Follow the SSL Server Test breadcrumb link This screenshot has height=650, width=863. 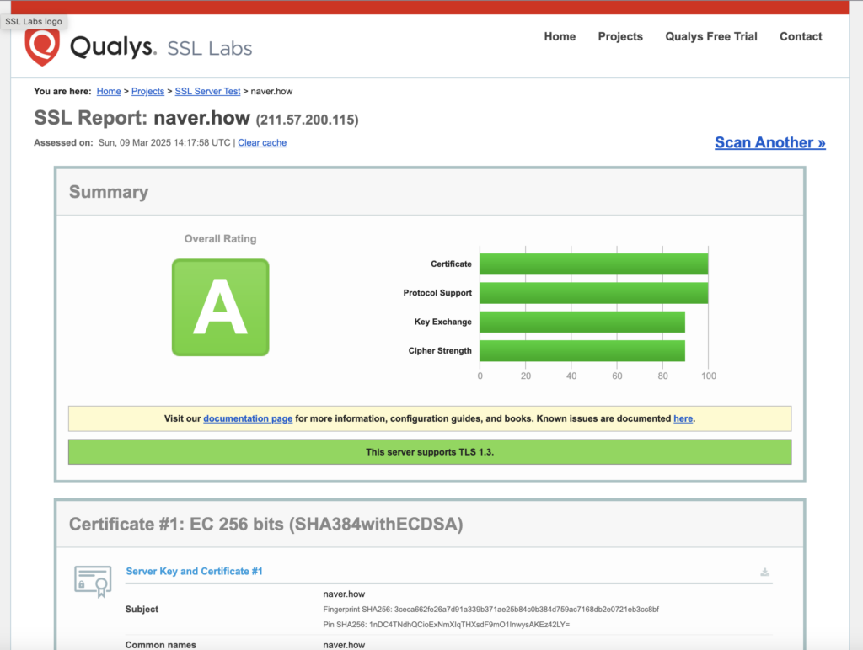tap(207, 91)
